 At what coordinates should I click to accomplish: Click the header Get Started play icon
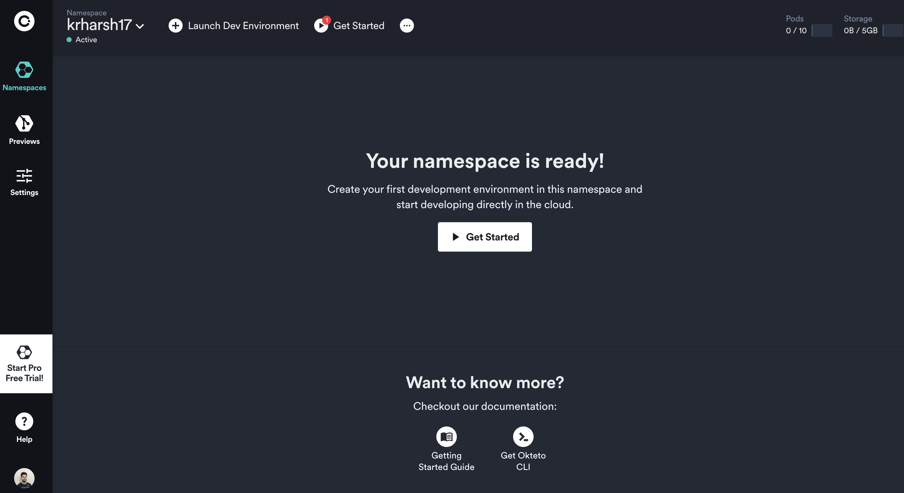click(x=321, y=26)
